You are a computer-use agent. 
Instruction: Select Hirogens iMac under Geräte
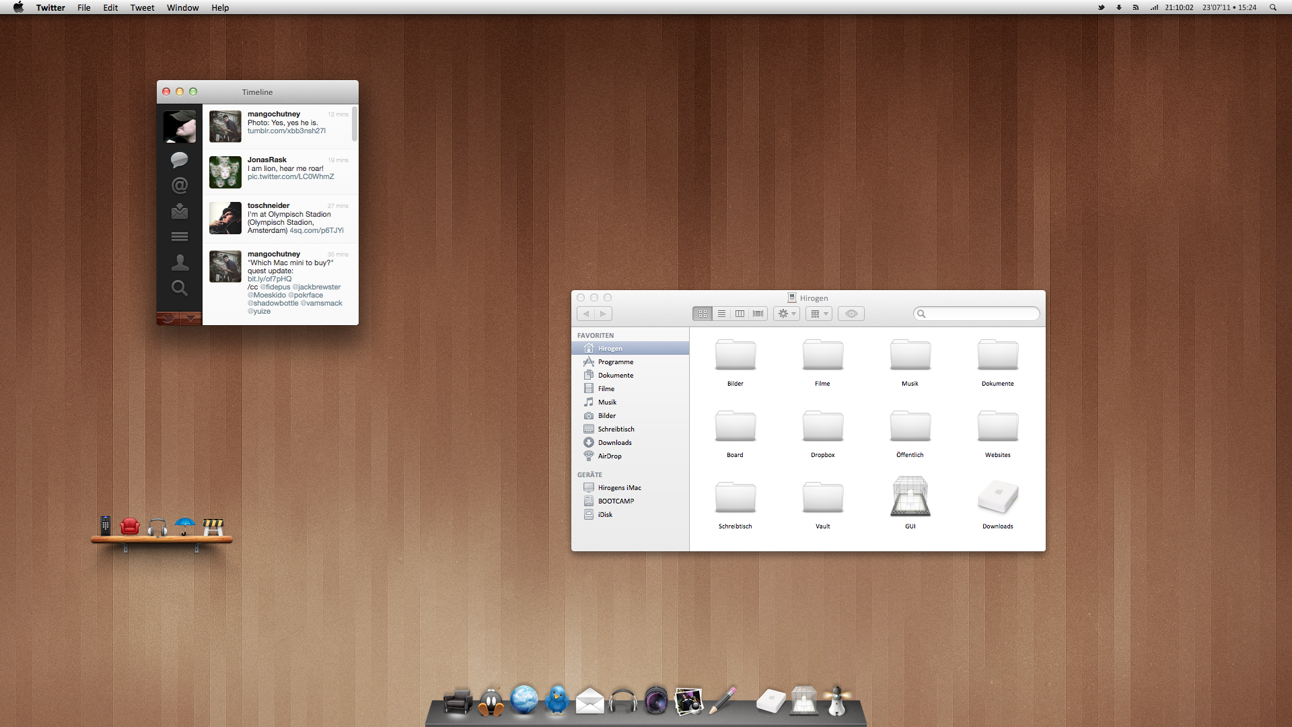pyautogui.click(x=631, y=487)
